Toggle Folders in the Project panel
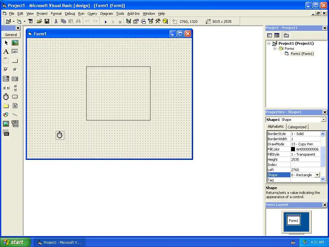This screenshot has height=247, width=329. click(286, 35)
